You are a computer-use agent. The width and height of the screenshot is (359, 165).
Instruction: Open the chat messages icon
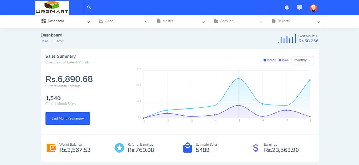[300, 7]
